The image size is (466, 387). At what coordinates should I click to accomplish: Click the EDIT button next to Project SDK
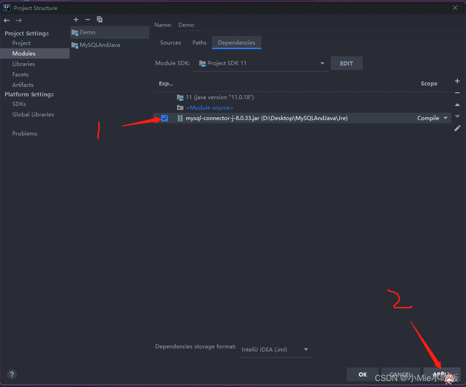point(346,63)
